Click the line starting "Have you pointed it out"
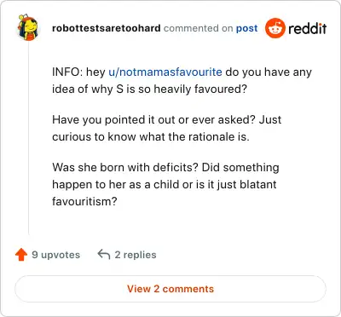 coord(167,119)
